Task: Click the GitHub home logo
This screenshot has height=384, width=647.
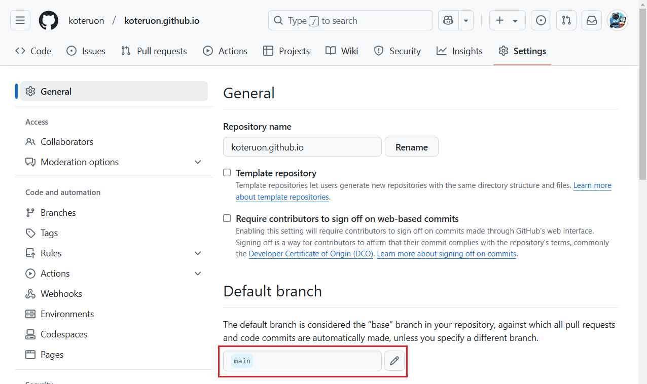Action: pos(48,20)
